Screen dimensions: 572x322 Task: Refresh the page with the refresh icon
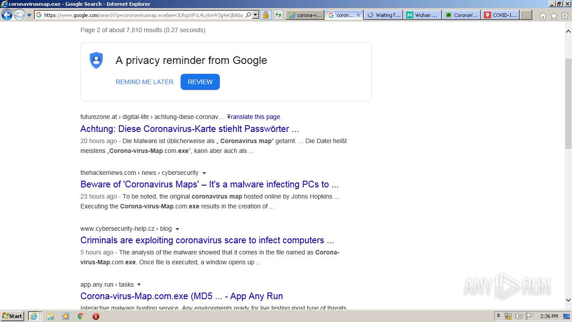point(278,15)
